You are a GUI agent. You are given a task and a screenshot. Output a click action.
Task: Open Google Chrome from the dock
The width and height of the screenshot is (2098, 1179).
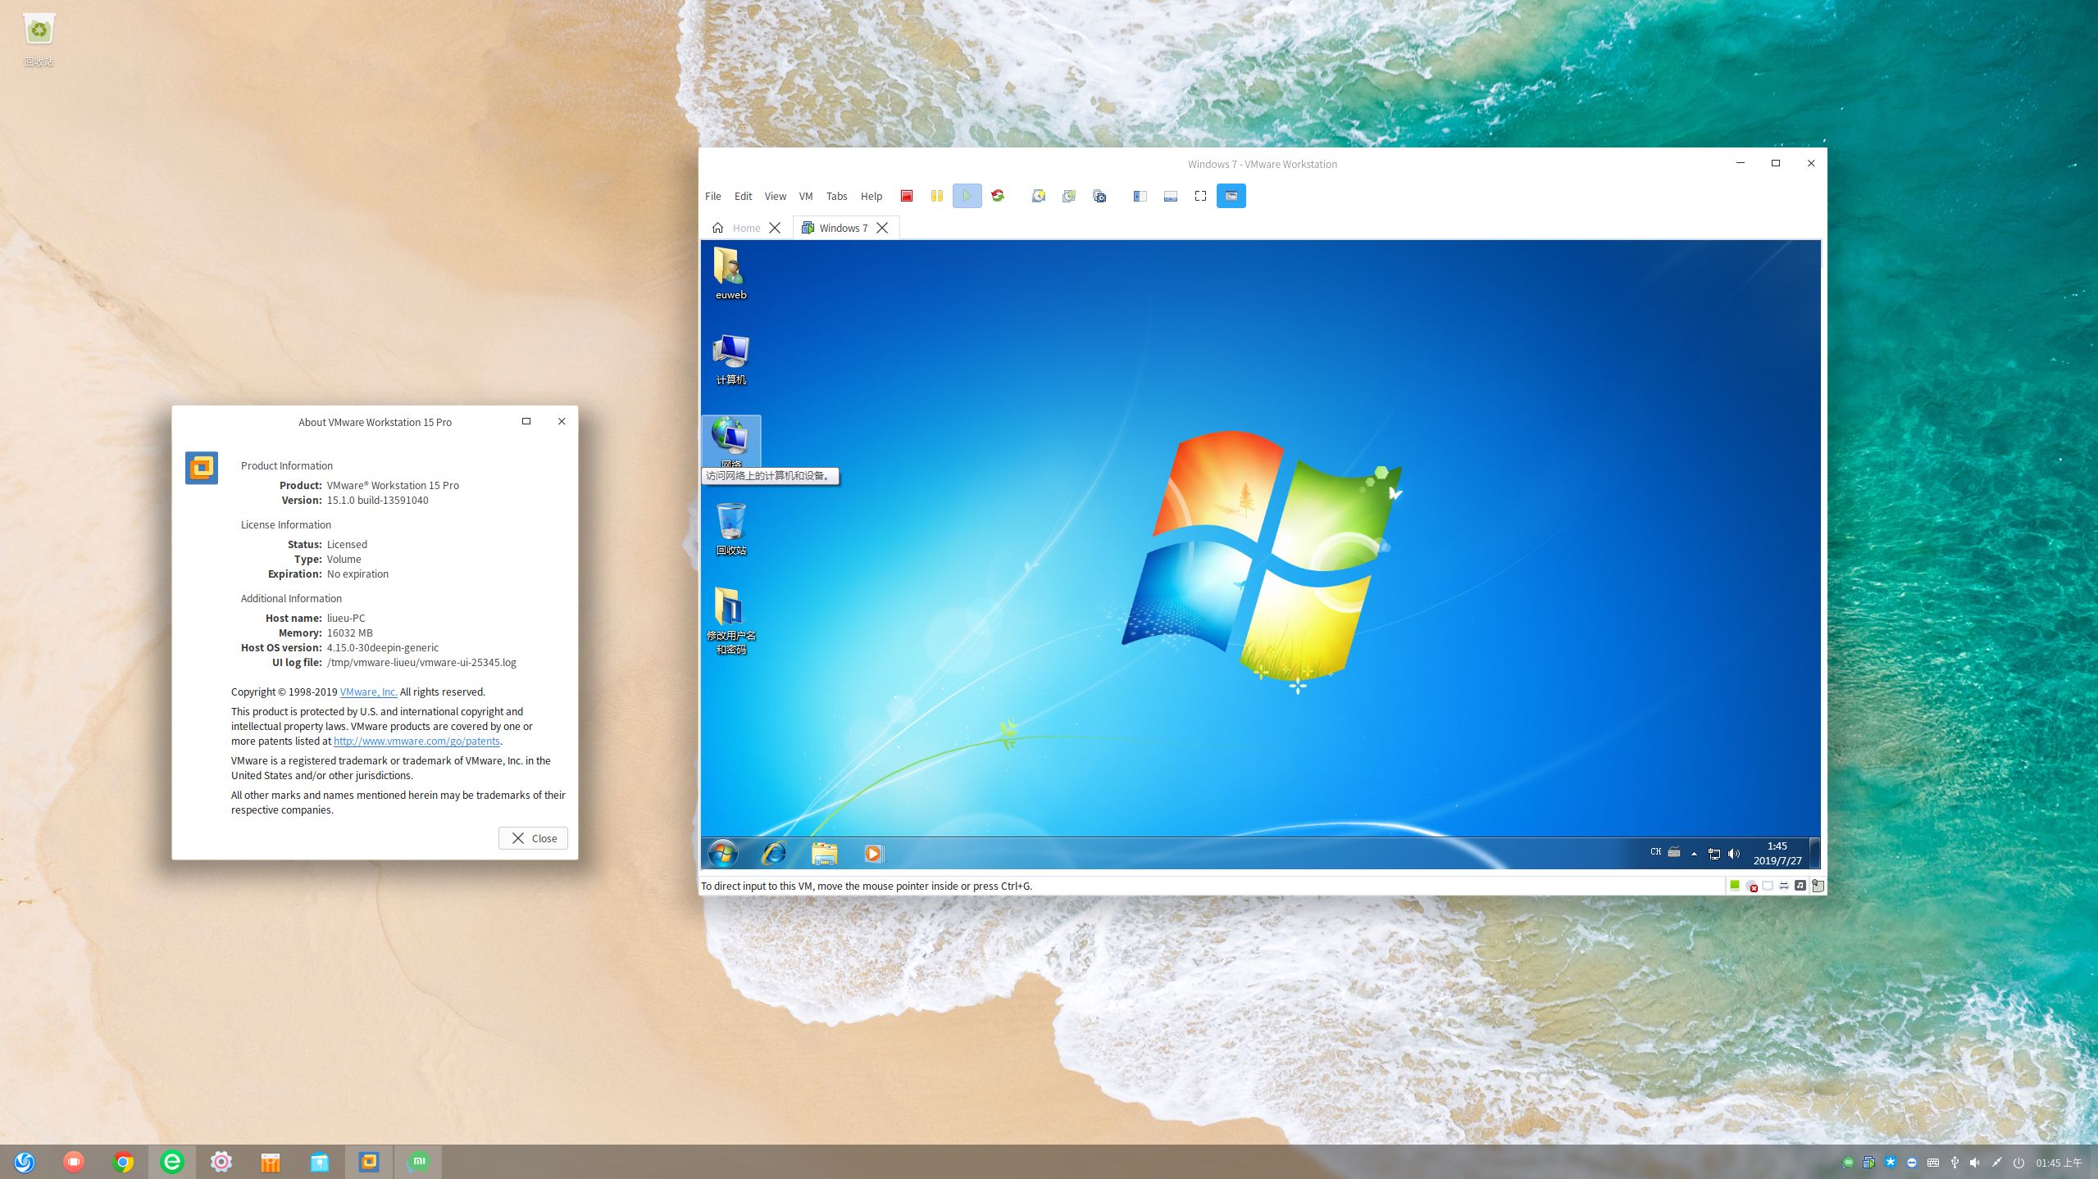click(x=123, y=1162)
